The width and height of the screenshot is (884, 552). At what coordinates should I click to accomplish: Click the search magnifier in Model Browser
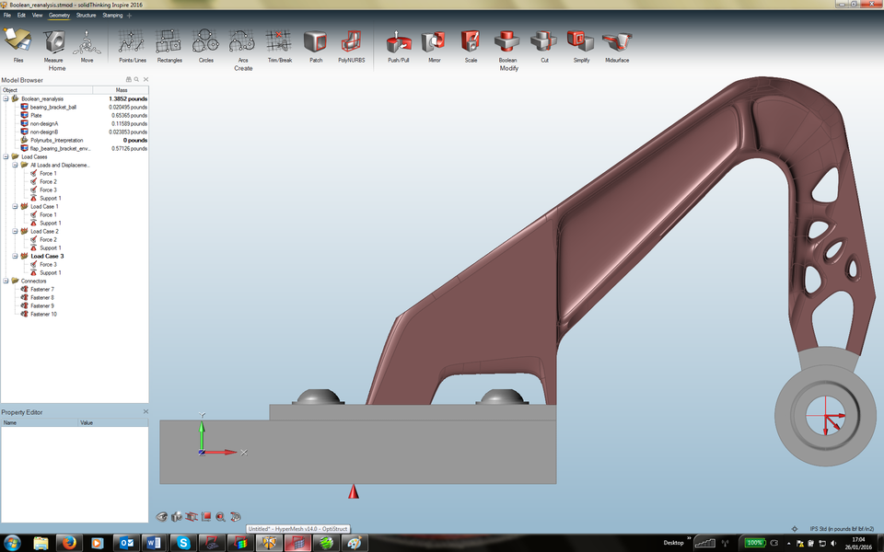click(x=136, y=79)
